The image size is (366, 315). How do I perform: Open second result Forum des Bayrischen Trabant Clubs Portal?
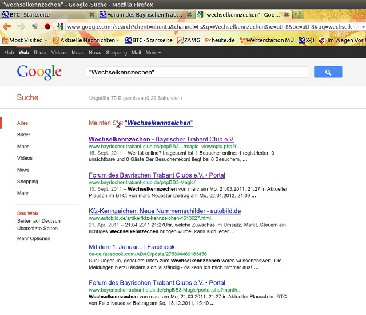[x=157, y=175]
